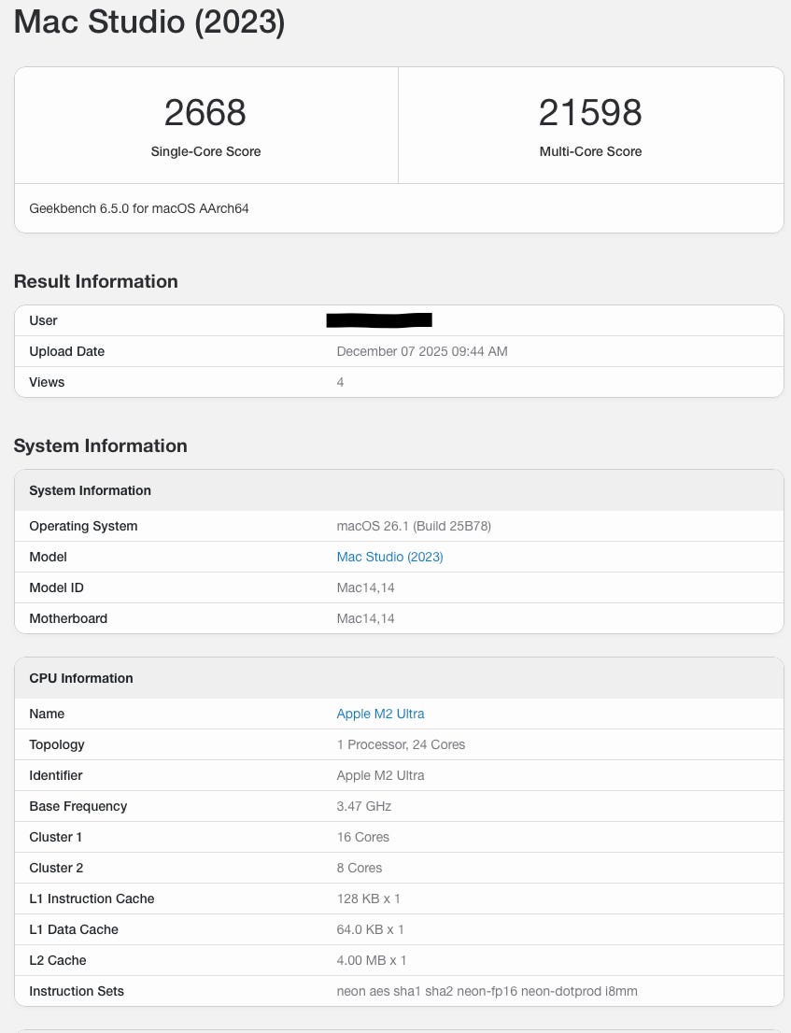Image resolution: width=791 pixels, height=1033 pixels.
Task: Open the Apple M2 Ultra CPU name link
Action: tap(380, 714)
